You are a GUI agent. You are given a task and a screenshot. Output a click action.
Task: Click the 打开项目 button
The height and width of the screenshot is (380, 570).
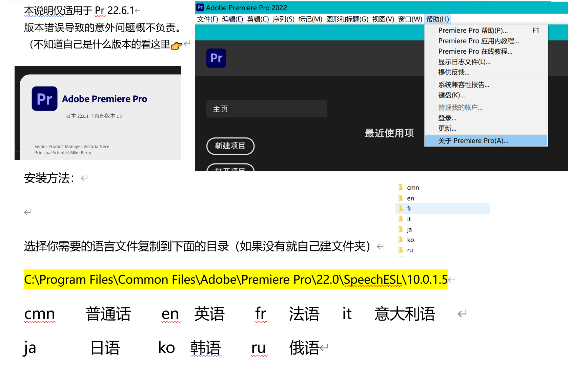(230, 168)
